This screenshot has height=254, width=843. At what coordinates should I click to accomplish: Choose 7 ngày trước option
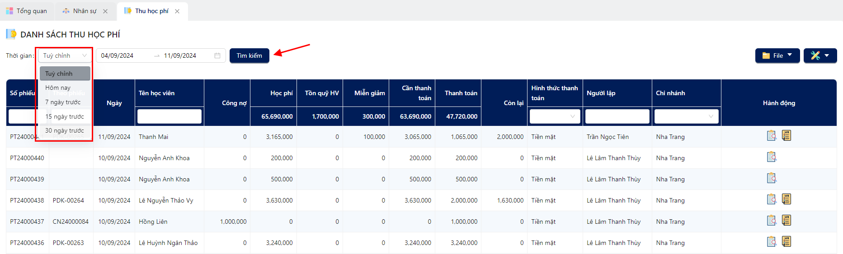[65, 102]
